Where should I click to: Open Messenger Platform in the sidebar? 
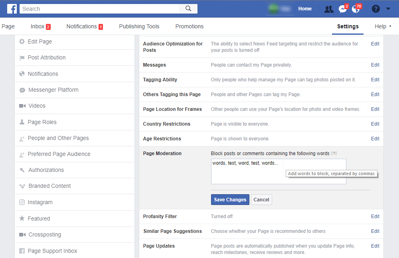click(53, 90)
